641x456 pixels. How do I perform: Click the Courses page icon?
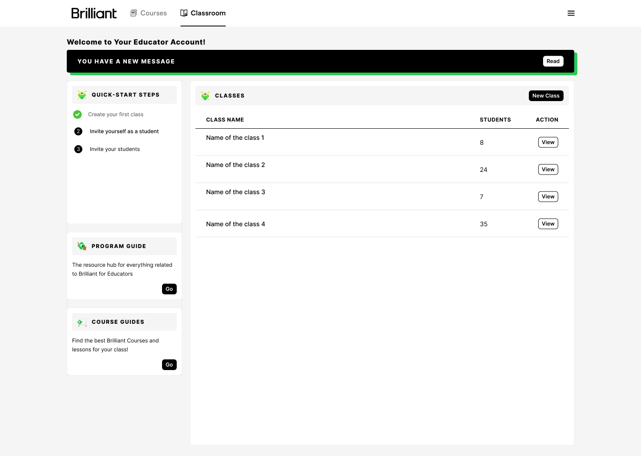pos(134,13)
